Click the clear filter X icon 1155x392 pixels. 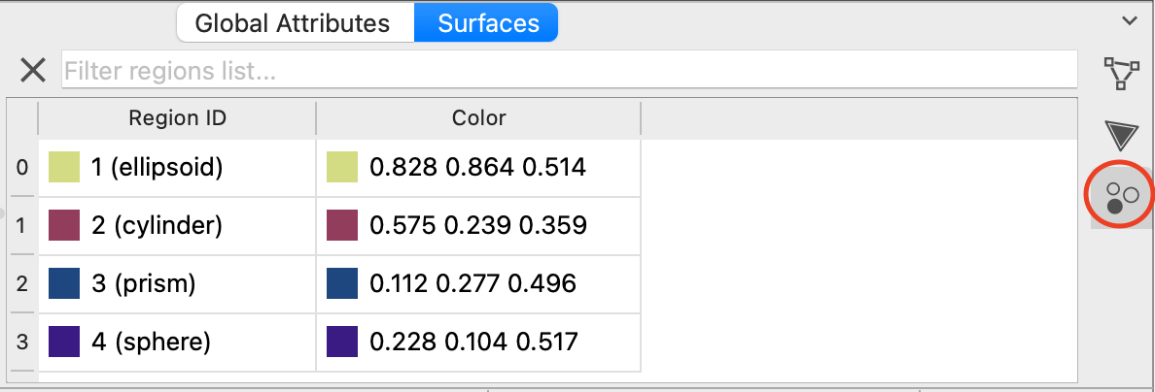(33, 70)
